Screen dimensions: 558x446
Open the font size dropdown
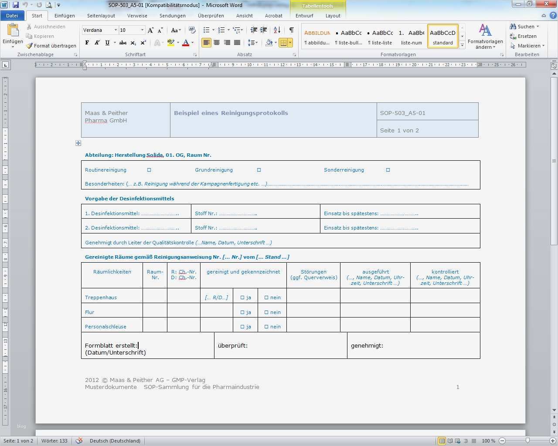pos(142,30)
